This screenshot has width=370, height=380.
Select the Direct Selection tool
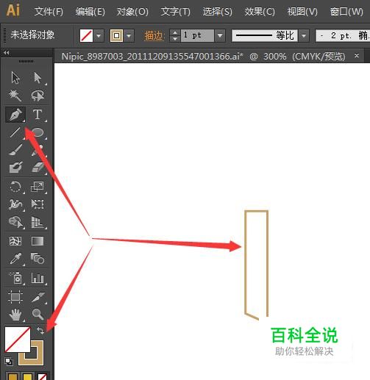click(x=38, y=78)
